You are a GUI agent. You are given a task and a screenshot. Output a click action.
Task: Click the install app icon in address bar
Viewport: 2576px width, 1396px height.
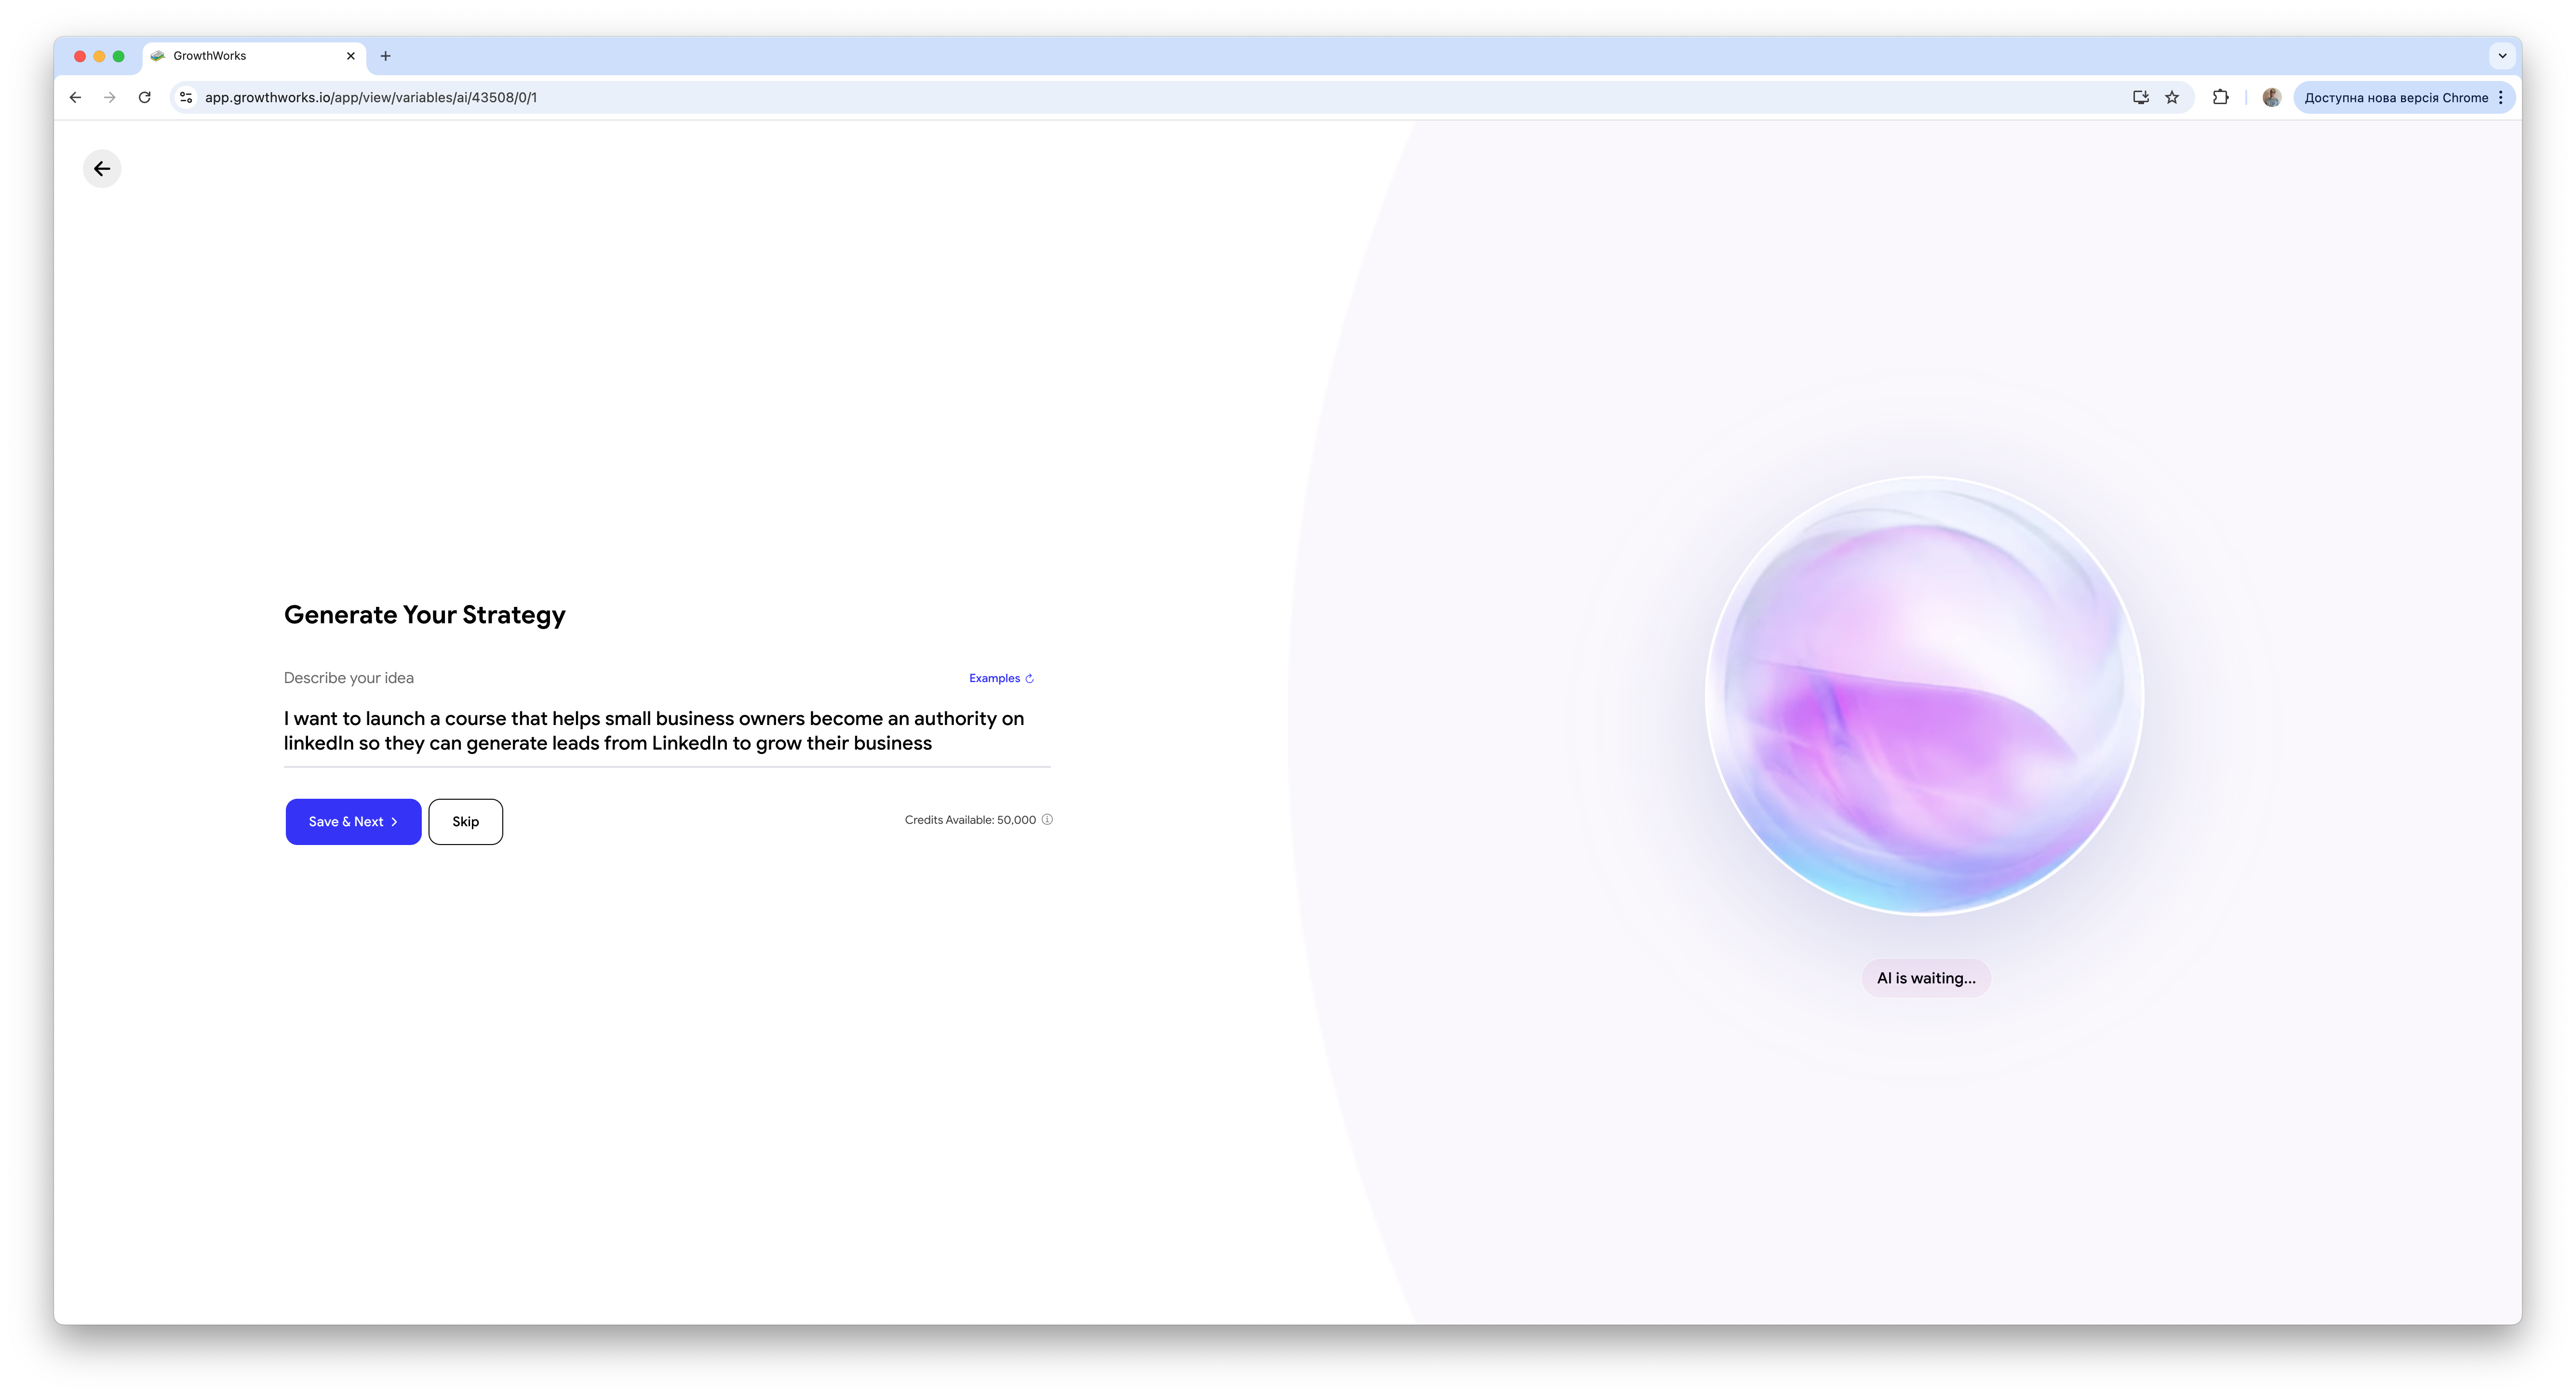(2140, 97)
